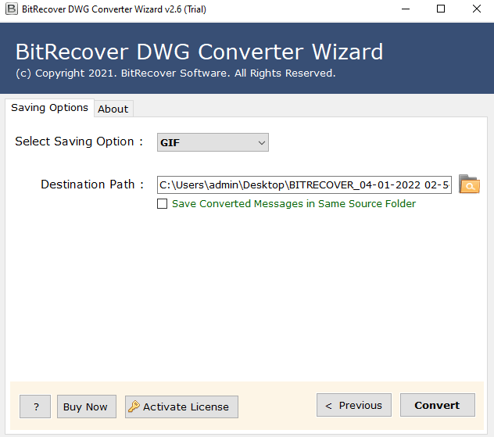
Task: Click the Convert button
Action: coord(437,405)
